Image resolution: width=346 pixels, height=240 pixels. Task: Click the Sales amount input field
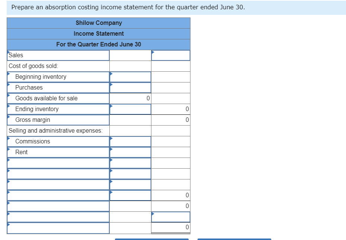point(170,55)
